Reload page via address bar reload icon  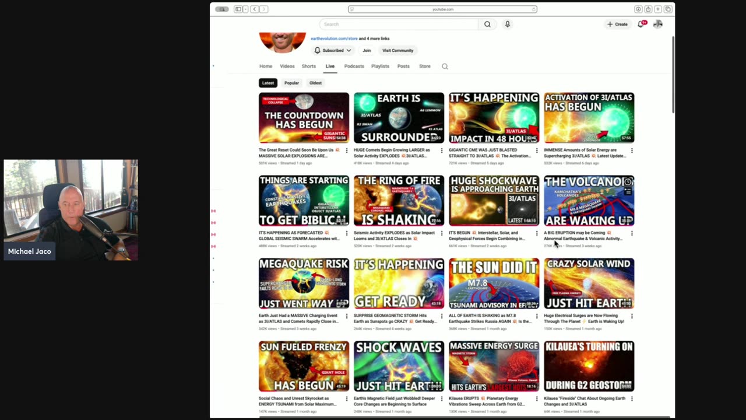(x=533, y=9)
